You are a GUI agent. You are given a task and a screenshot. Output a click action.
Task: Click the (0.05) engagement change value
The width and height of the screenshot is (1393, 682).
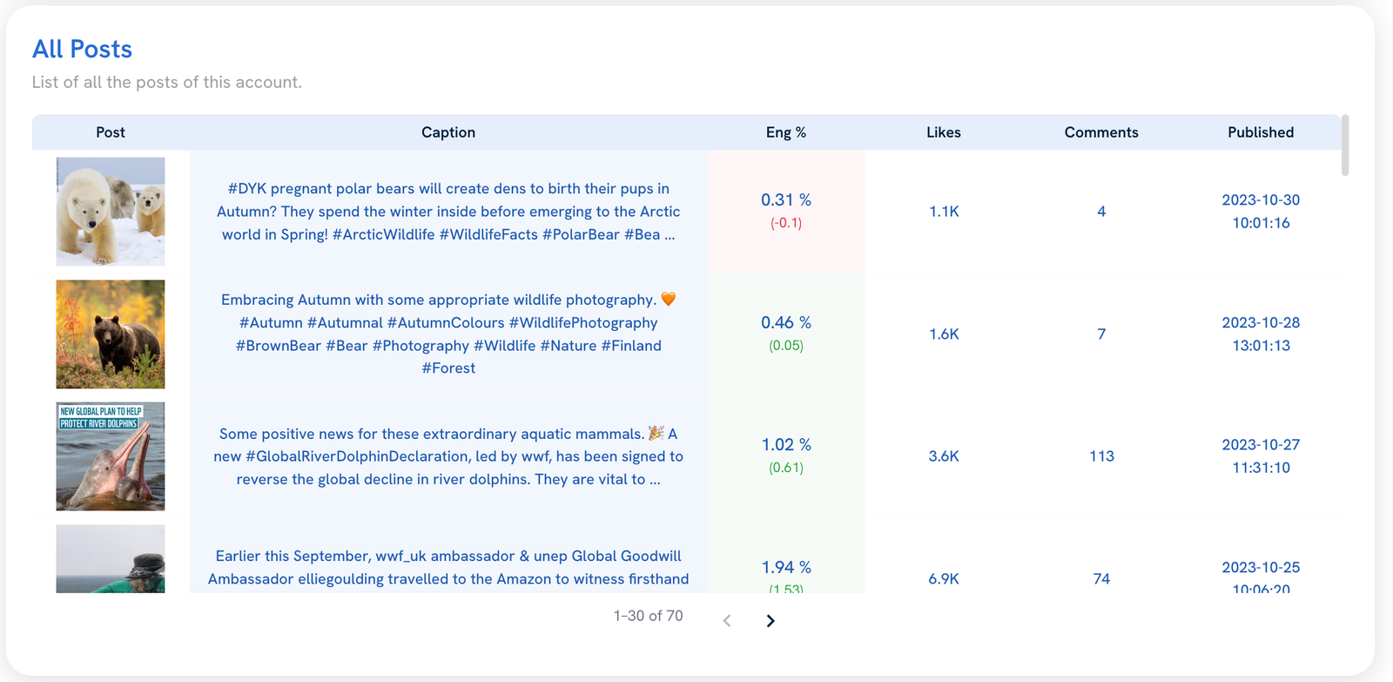tap(786, 346)
